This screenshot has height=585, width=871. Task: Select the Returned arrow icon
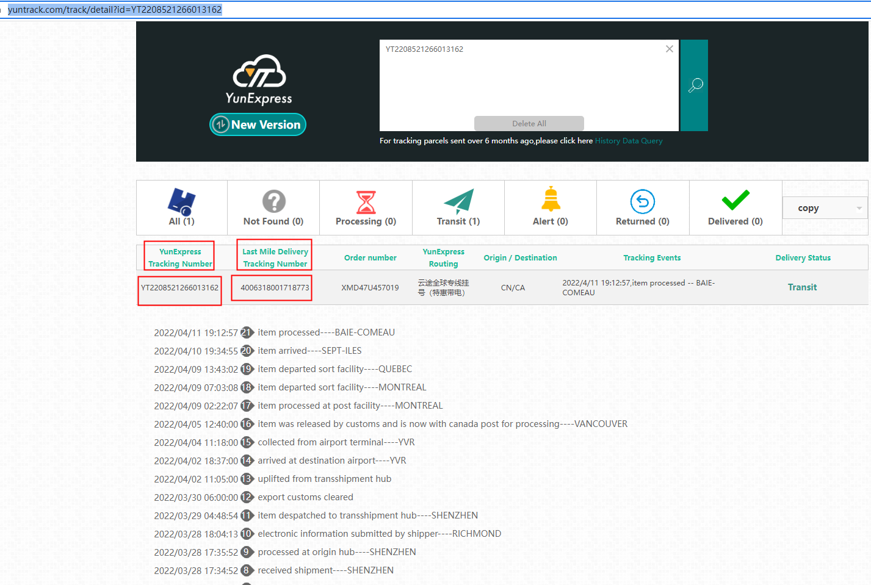point(642,201)
